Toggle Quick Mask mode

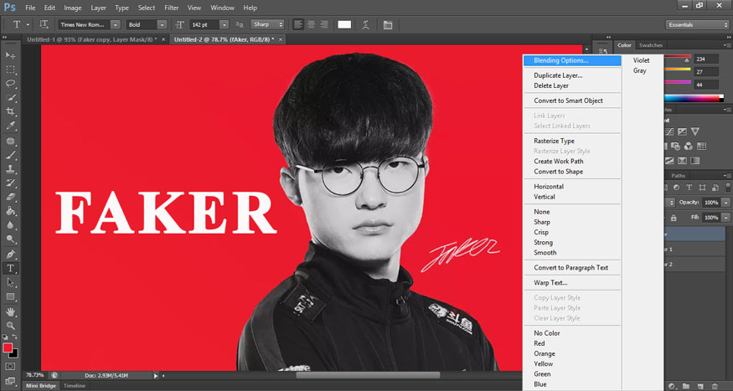click(x=10, y=367)
